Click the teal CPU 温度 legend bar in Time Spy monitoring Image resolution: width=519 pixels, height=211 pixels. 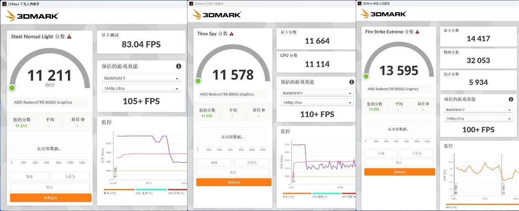click(x=326, y=193)
